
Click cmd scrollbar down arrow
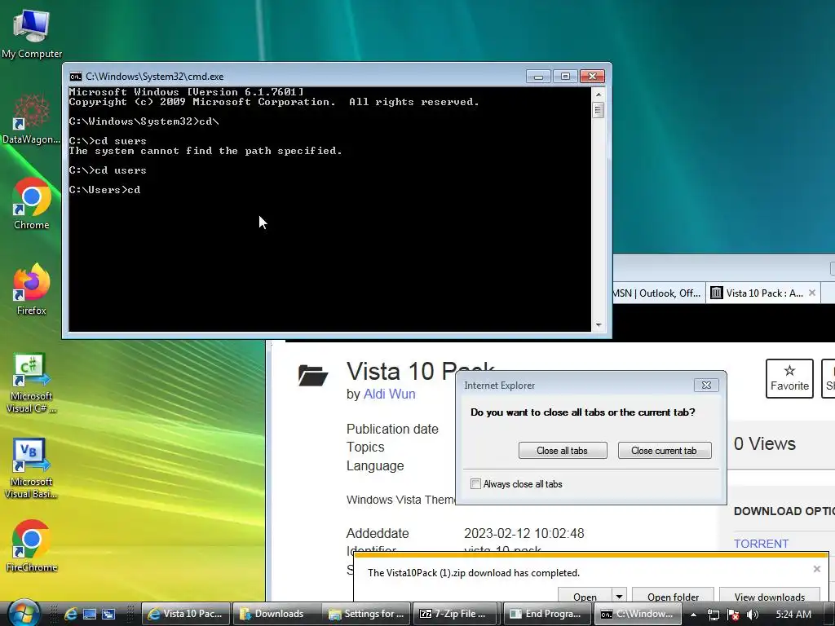(598, 324)
